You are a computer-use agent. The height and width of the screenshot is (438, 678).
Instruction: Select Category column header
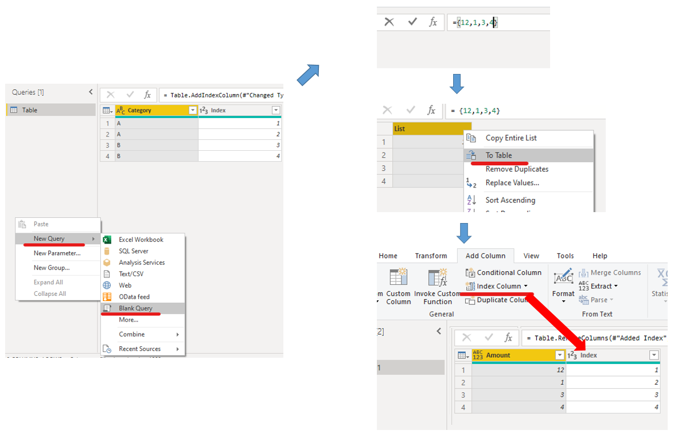[x=156, y=110]
